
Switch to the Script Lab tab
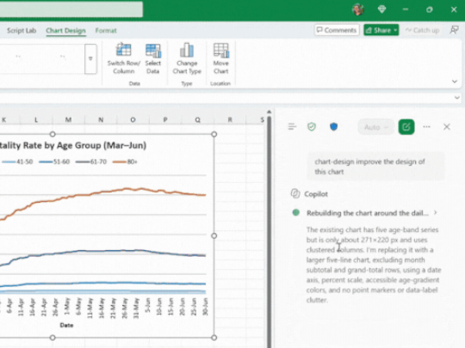coord(22,30)
